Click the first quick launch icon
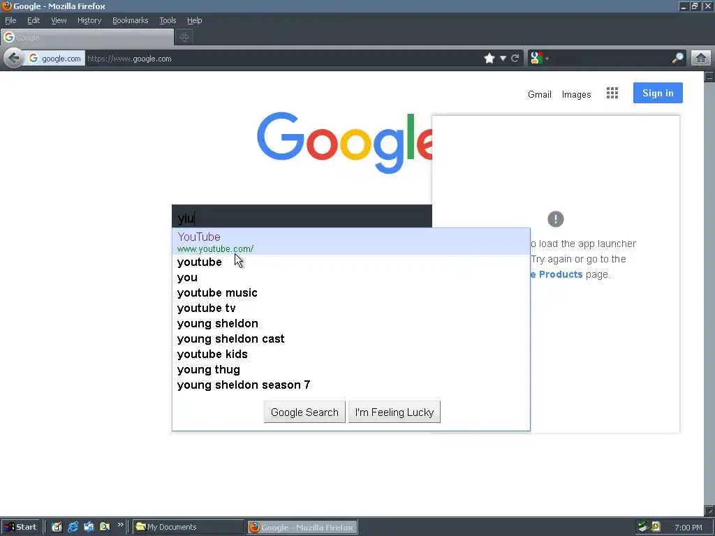Viewport: 715px width, 536px height. 57,527
